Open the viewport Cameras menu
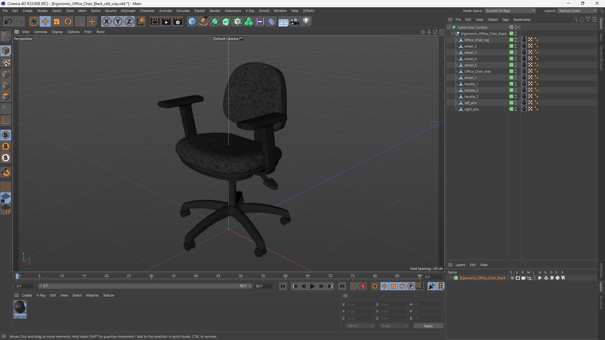Image resolution: width=605 pixels, height=340 pixels. [40, 32]
